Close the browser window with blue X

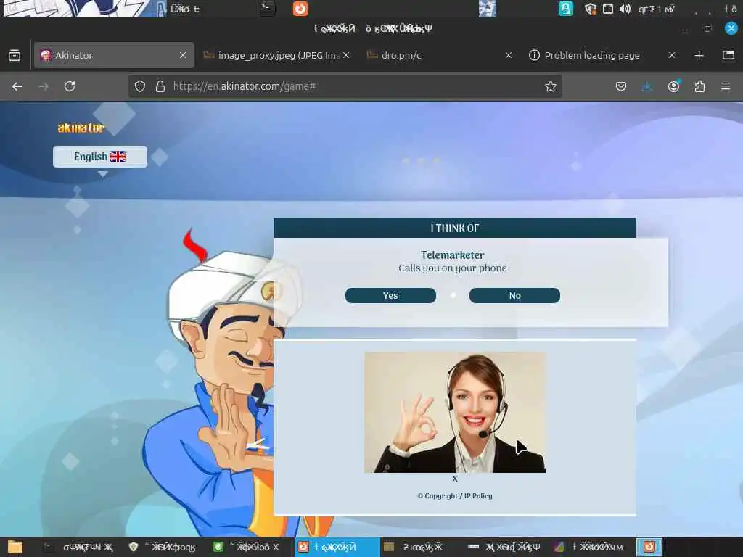click(731, 28)
